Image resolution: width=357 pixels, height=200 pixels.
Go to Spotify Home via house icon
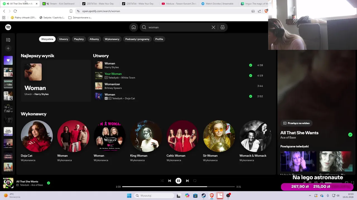pos(134,27)
